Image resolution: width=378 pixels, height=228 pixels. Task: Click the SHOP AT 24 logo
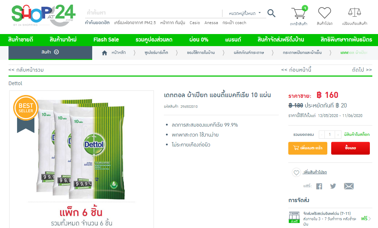point(44,16)
